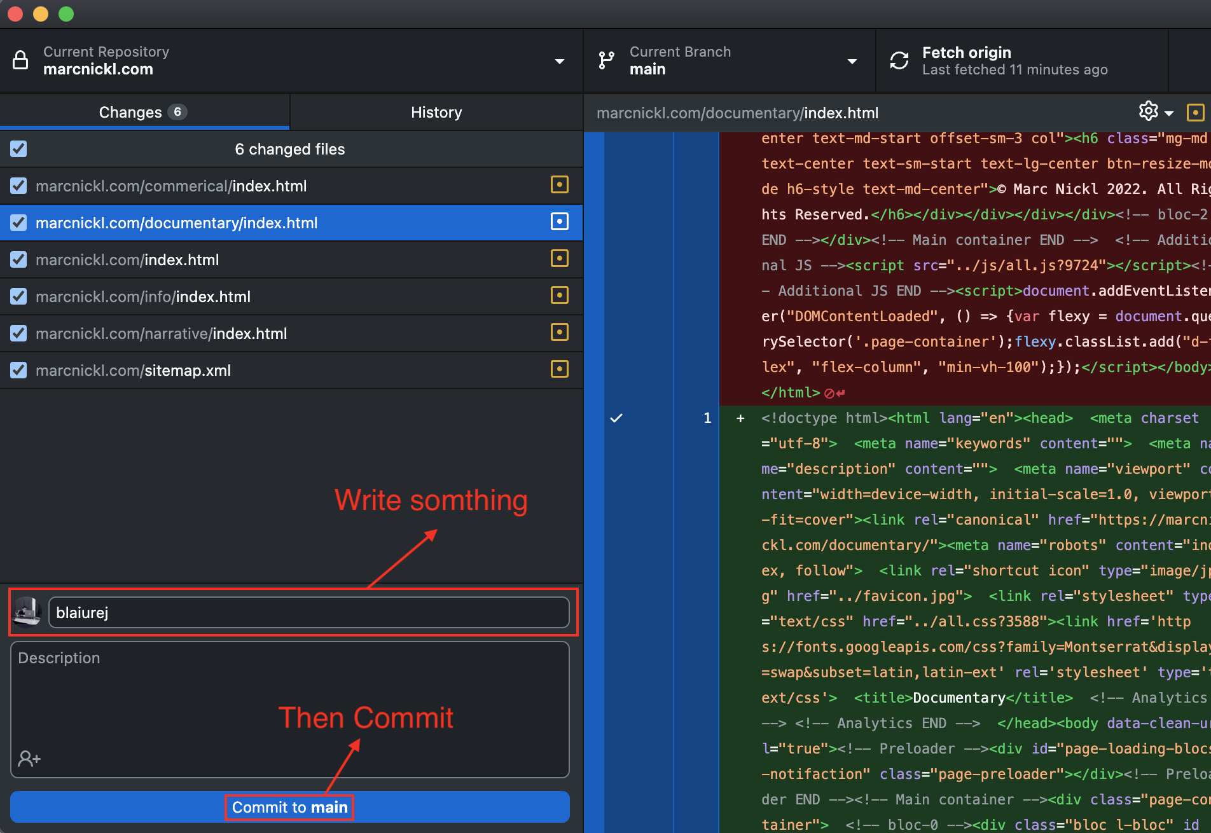Click the repository lock icon
The height and width of the screenshot is (833, 1211).
click(20, 60)
